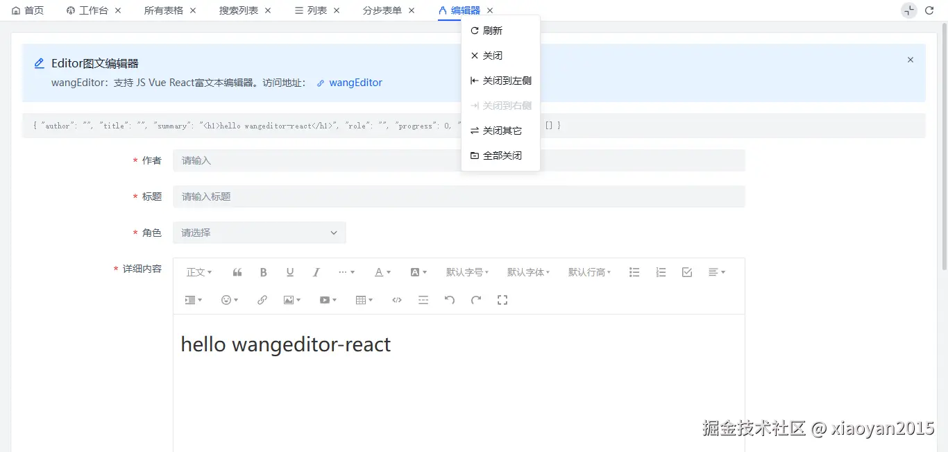The image size is (948, 452).
Task: Toggle editor fullscreen mode
Action: [502, 300]
